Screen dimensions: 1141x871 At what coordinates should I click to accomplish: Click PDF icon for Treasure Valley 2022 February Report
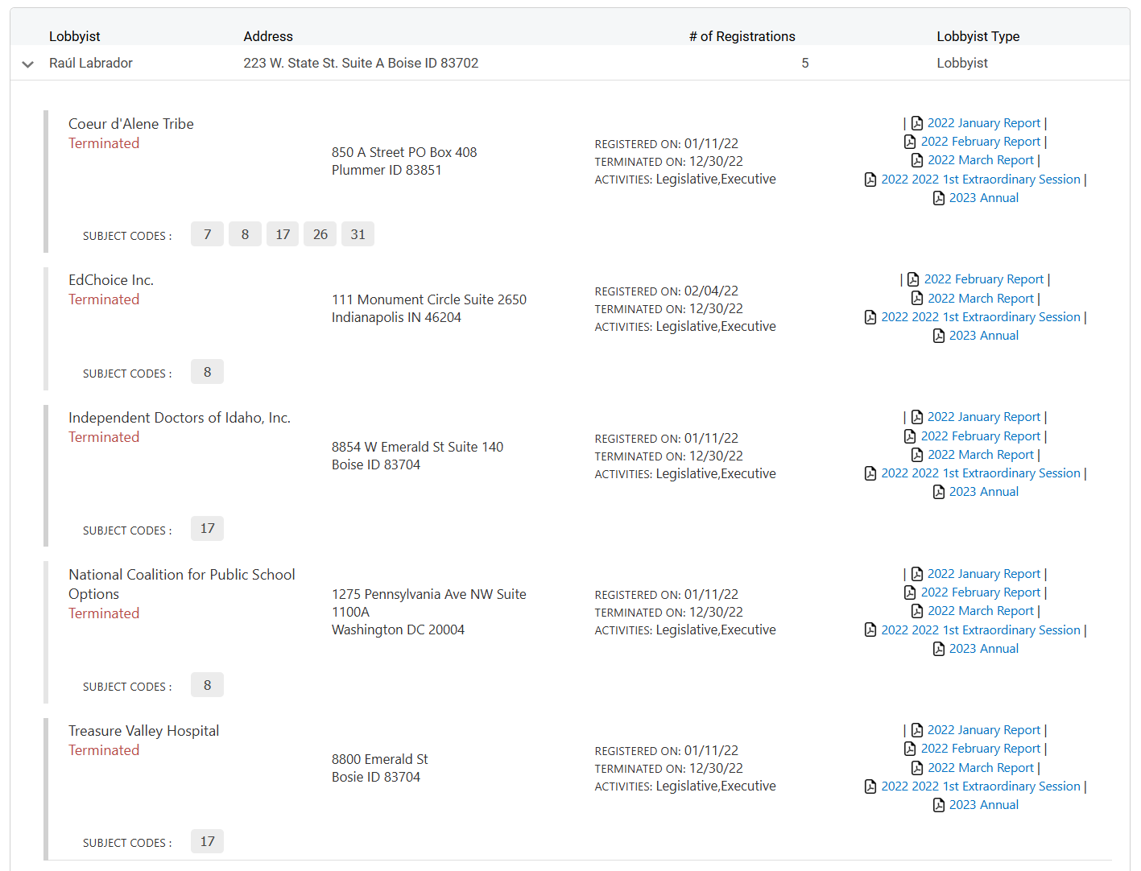[910, 749]
